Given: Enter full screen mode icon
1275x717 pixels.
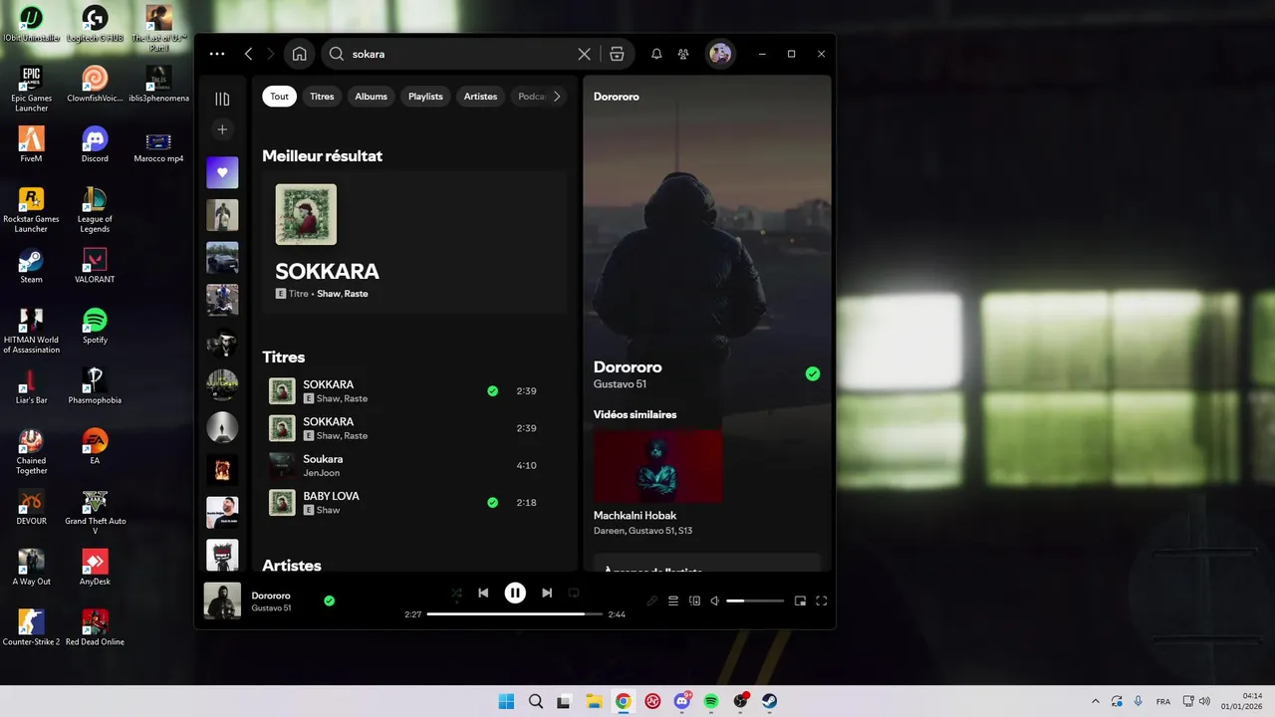Looking at the screenshot, I should (x=822, y=600).
